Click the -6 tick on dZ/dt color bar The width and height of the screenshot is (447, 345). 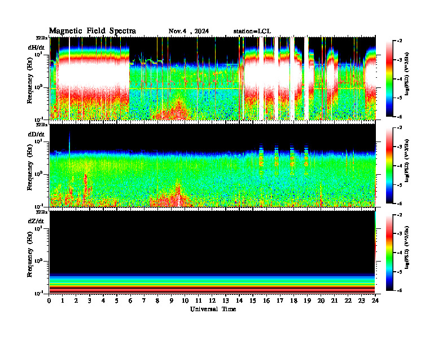pyautogui.click(x=399, y=290)
